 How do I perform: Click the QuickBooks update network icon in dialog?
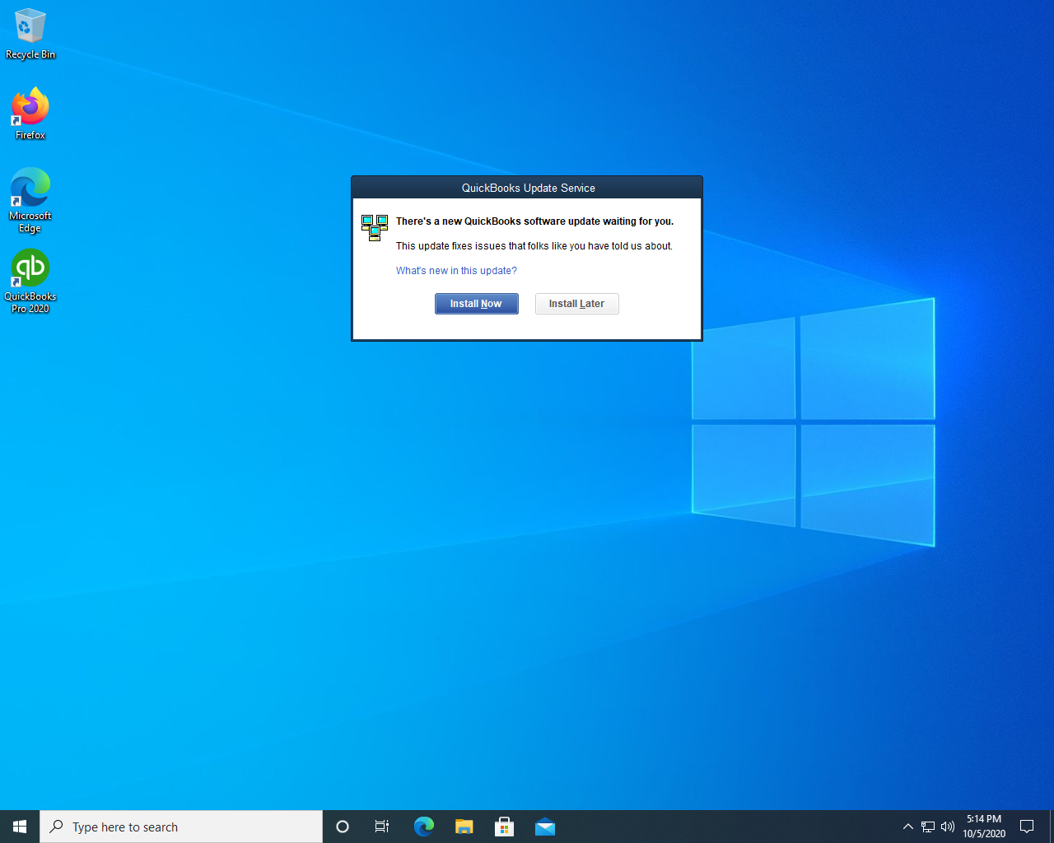pyautogui.click(x=375, y=226)
